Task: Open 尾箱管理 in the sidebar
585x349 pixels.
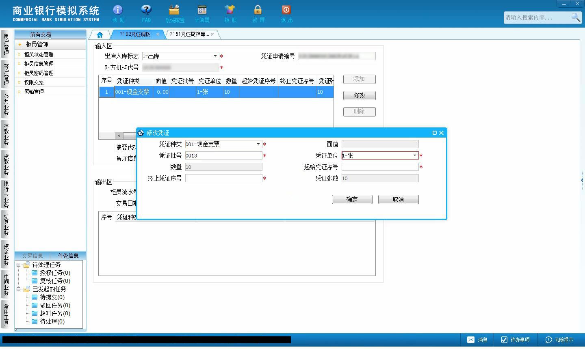Action: click(50, 92)
